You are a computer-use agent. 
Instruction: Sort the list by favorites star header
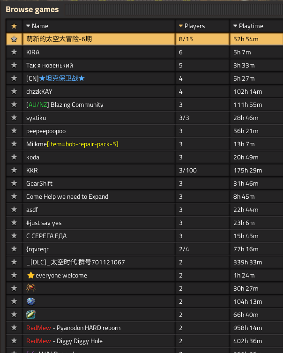tap(14, 26)
